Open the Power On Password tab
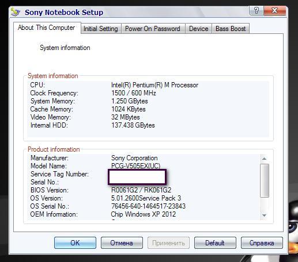Screen dimensions: 298x262 [x=153, y=29]
